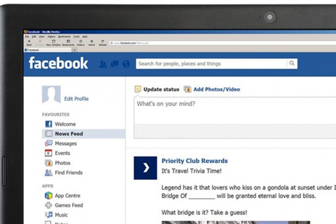Open Games Feed link
The height and width of the screenshot is (224, 336).
click(69, 205)
